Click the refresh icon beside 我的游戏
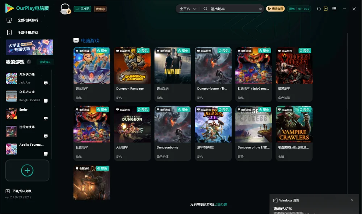 click(29, 62)
